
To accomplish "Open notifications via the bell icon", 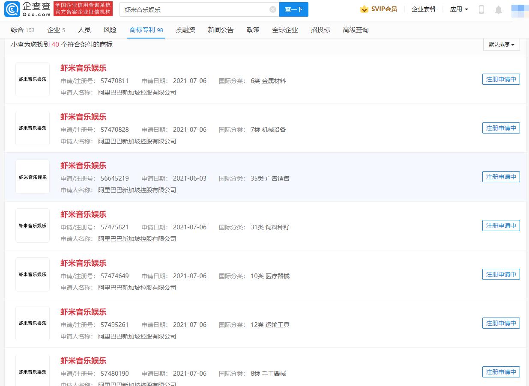I will 498,9.
